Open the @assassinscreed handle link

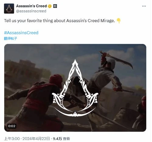31,11
